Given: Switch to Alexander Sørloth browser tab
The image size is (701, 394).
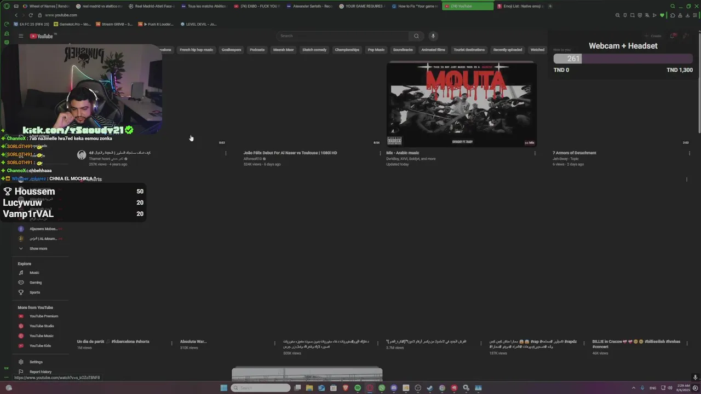Looking at the screenshot, I should click(309, 6).
